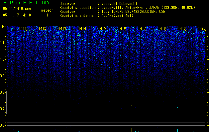
Task: Click the antenna value A504HB(yagi 4el)
Action: (117, 16)
